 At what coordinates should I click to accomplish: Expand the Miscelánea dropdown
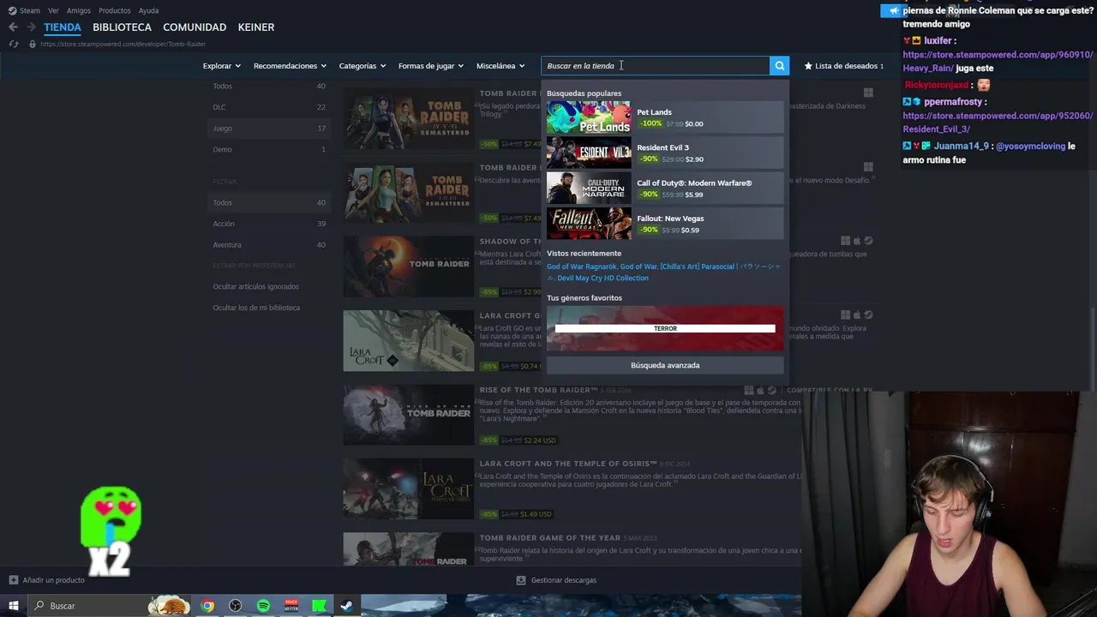(x=501, y=66)
